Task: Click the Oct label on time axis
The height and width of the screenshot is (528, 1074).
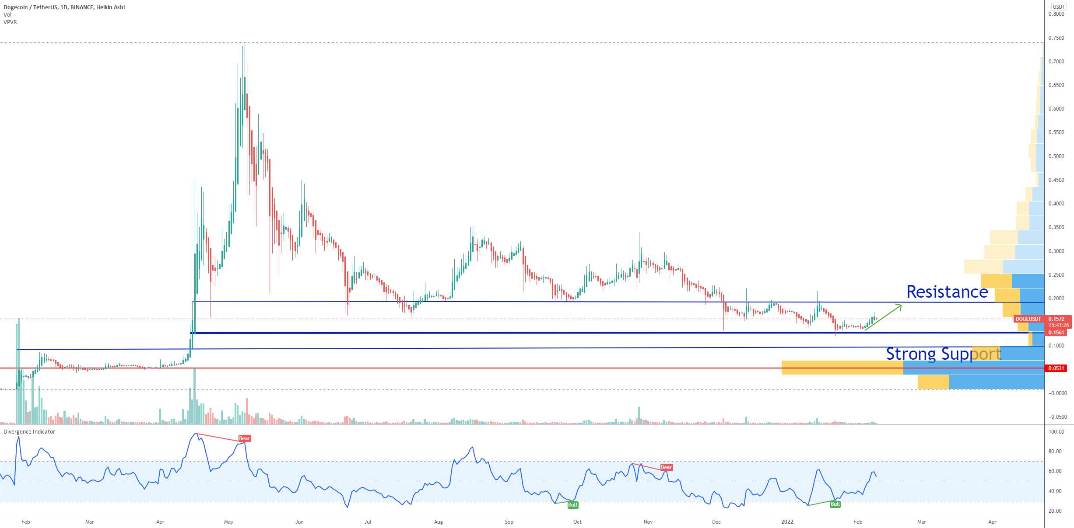Action: [577, 522]
